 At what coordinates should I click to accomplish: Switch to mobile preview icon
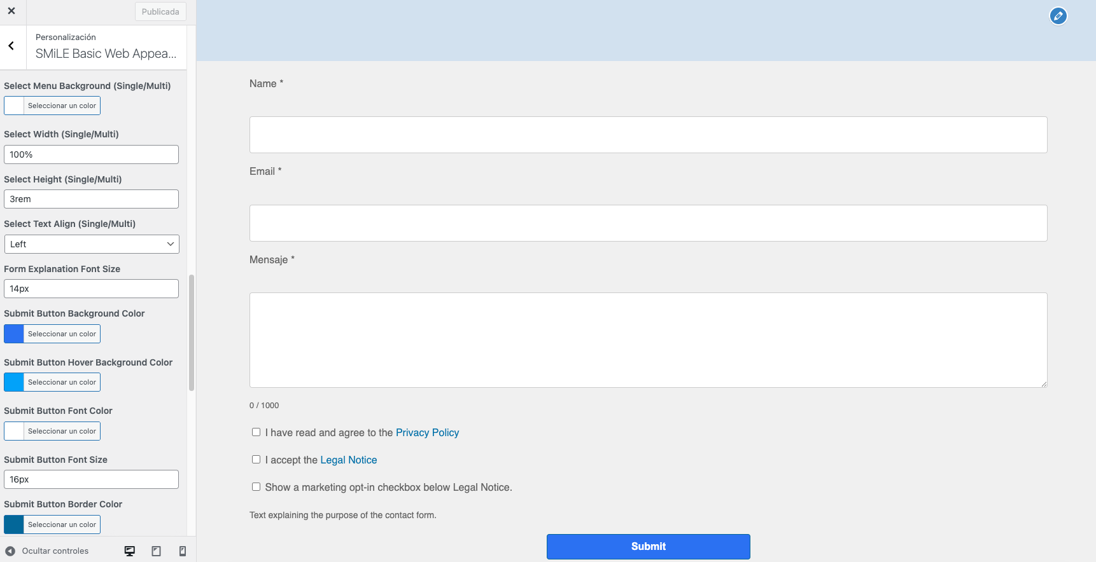click(183, 551)
